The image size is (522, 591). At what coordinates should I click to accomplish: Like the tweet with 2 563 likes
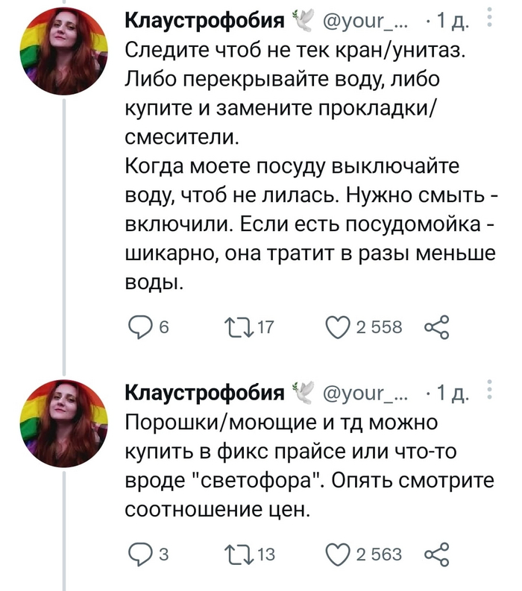[x=340, y=554]
